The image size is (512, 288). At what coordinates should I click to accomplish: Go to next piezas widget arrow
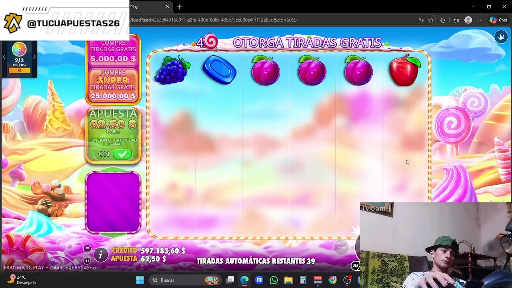[x=34, y=57]
